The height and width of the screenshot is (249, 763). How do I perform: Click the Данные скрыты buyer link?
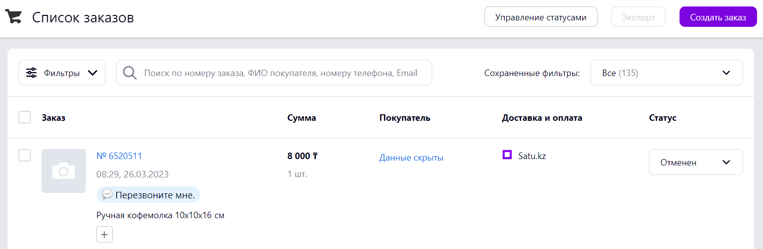click(411, 158)
